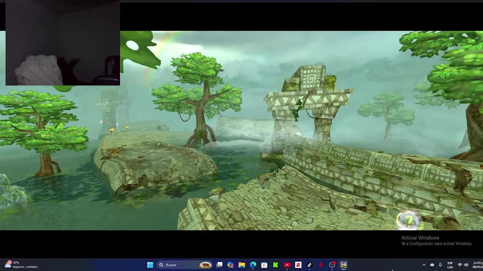Open the ESPN app on the taskbar
Image resolution: width=483 pixels, height=271 pixels.
coord(298,265)
